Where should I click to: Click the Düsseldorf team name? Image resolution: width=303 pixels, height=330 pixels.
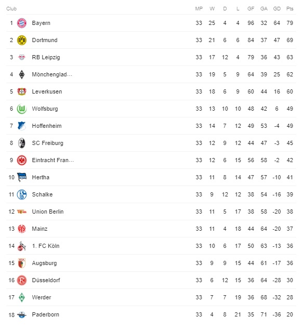coord(46,280)
